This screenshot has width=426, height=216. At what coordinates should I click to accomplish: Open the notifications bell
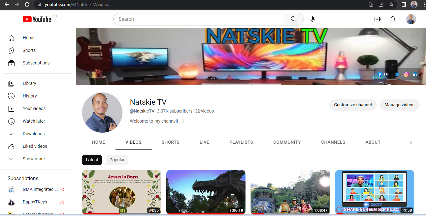click(x=393, y=19)
